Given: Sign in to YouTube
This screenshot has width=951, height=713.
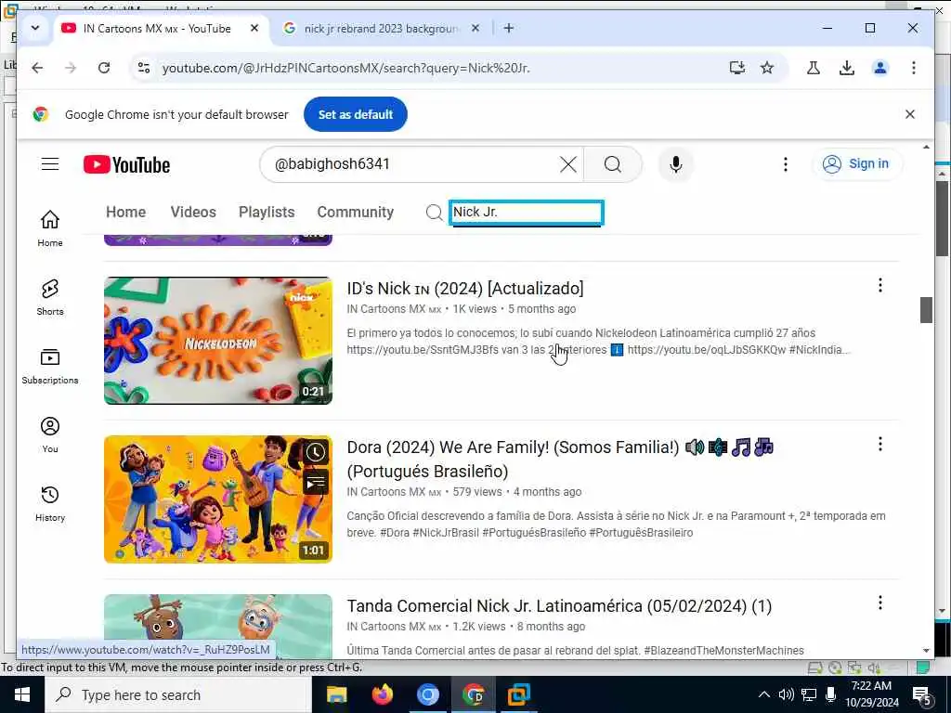Looking at the screenshot, I should tap(855, 163).
